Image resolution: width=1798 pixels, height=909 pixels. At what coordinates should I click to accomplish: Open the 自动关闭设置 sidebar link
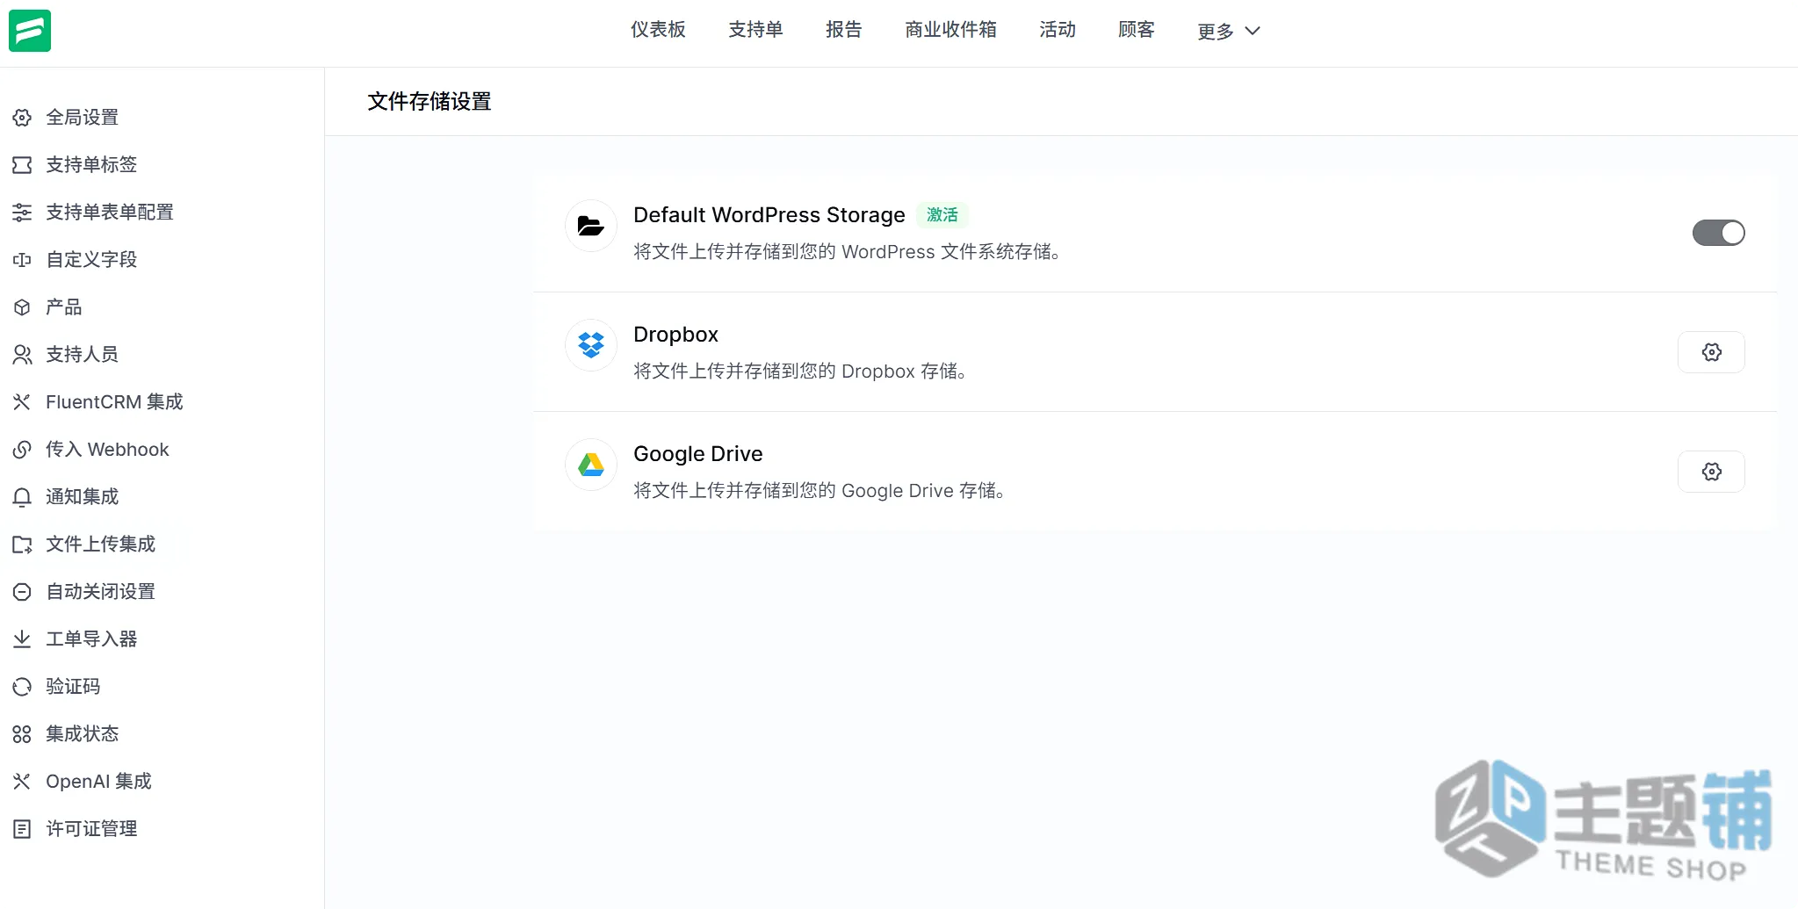101,592
